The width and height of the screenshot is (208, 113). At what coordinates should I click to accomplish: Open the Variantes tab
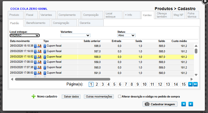click(47, 15)
